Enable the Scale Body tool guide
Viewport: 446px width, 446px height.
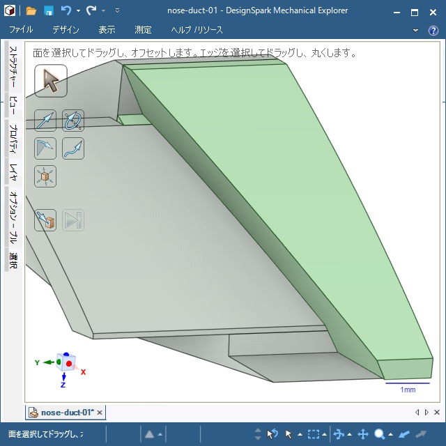(x=45, y=176)
